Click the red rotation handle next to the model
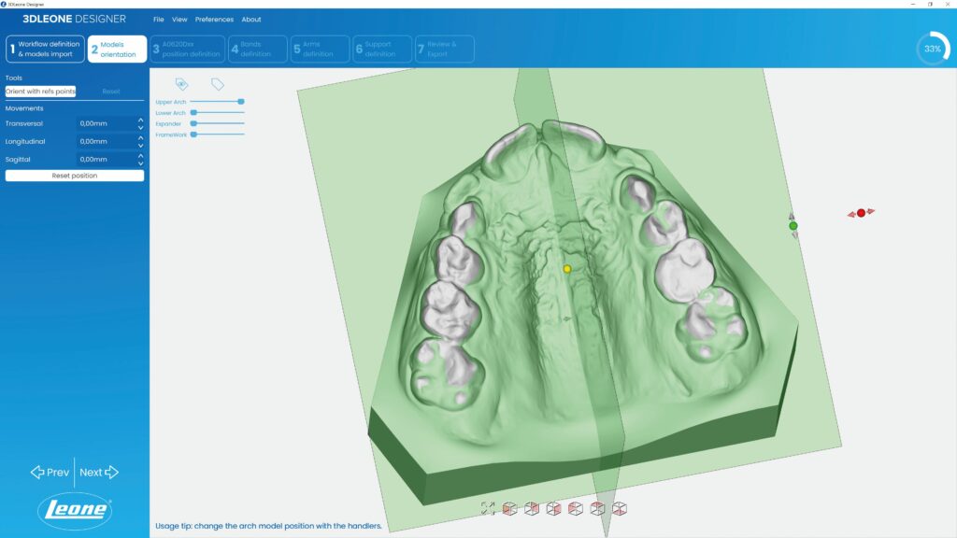Screen dimensions: 957x538 coord(861,213)
